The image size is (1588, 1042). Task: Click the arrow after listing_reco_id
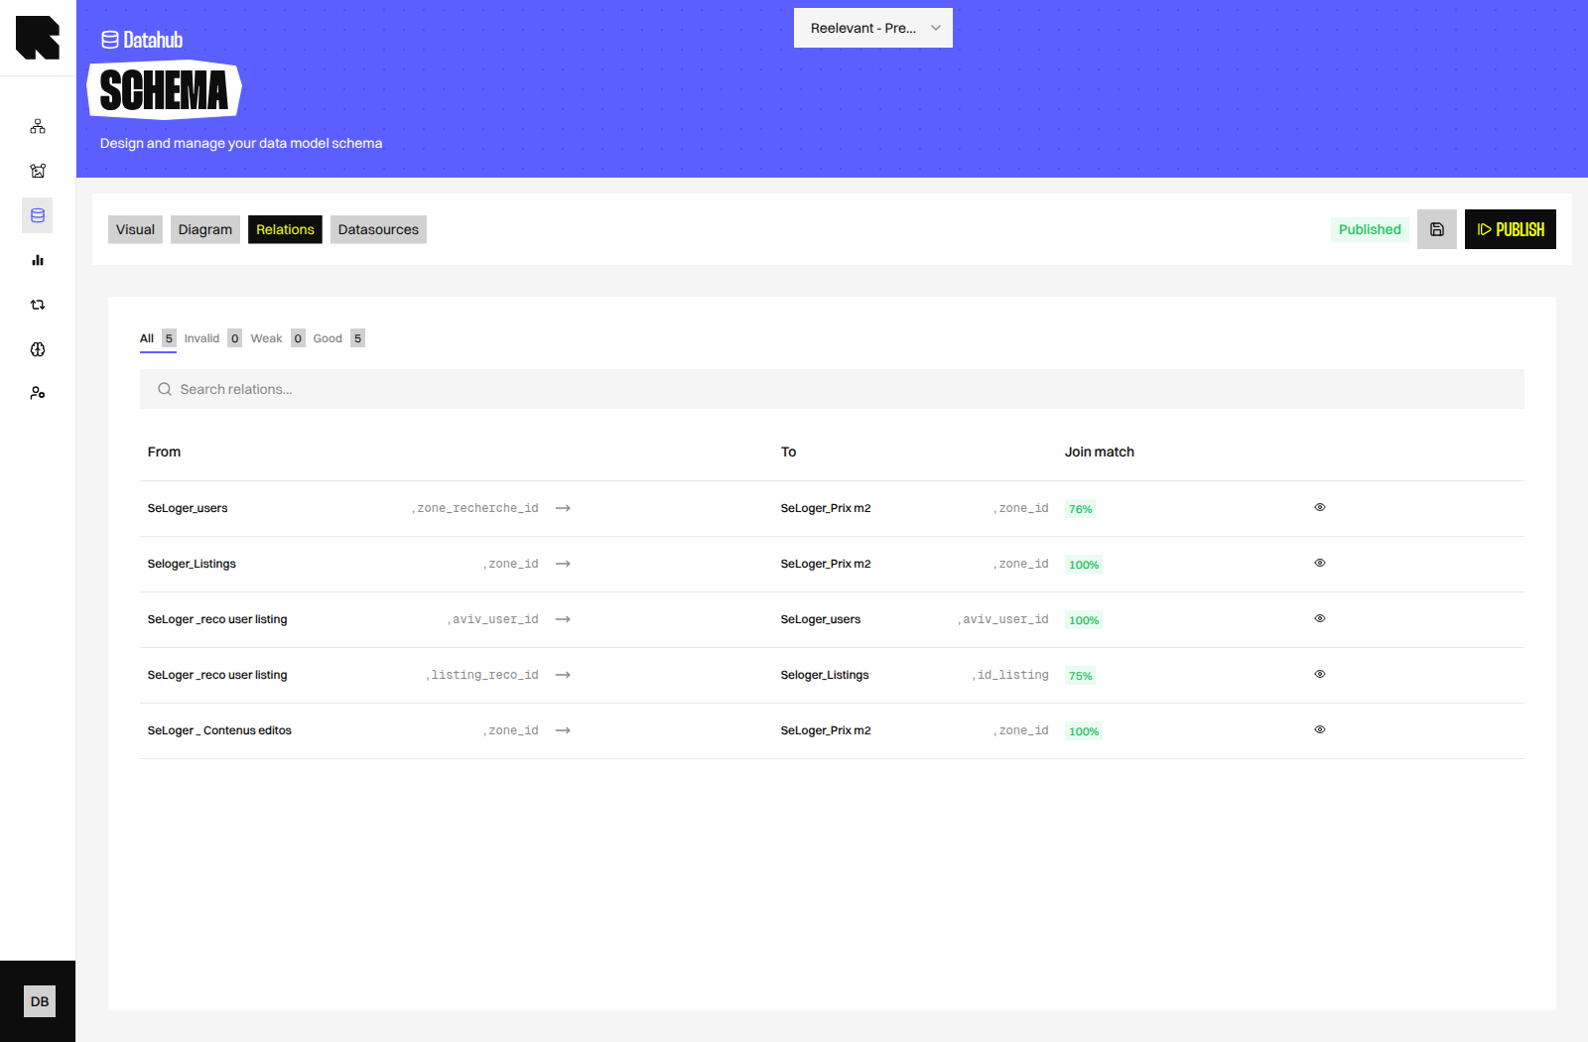coord(563,675)
